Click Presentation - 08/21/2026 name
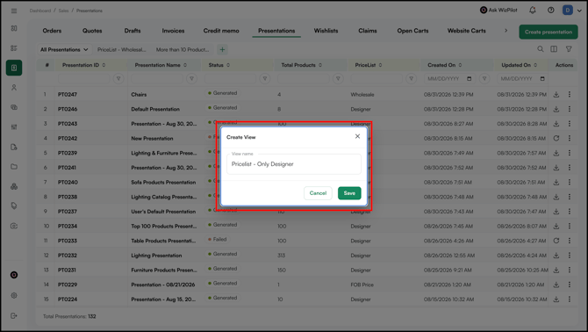588x332 pixels. [x=162, y=285]
